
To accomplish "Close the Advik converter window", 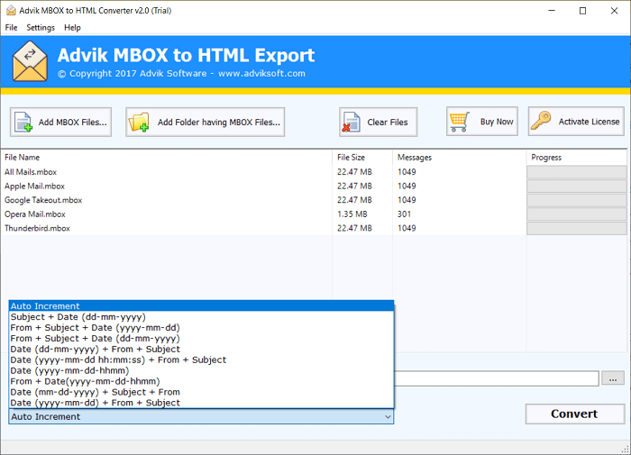I will click(x=614, y=11).
